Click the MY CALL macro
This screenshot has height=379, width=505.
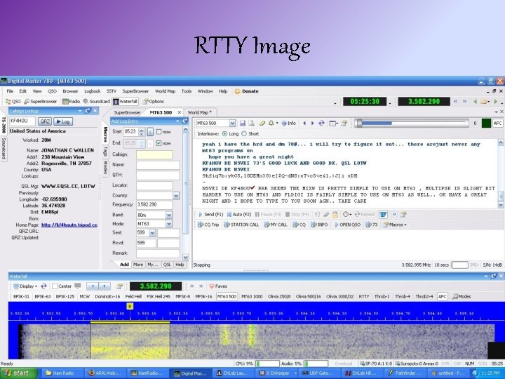(276, 225)
